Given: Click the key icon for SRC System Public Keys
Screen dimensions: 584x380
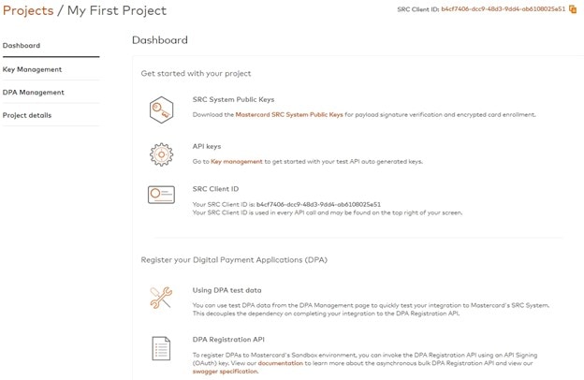Looking at the screenshot, I should tap(161, 110).
